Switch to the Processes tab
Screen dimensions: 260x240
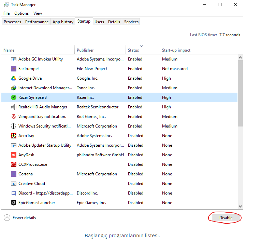[12, 22]
